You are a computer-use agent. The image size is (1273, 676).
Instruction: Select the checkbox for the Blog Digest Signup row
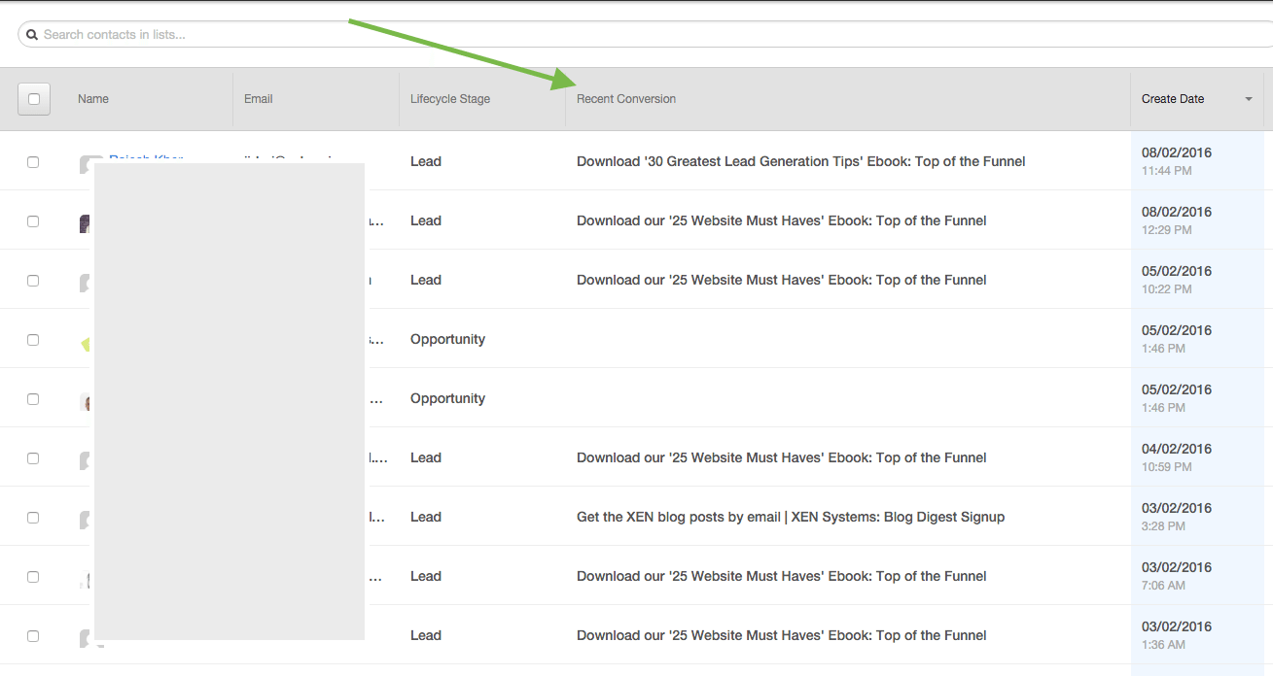click(x=33, y=518)
